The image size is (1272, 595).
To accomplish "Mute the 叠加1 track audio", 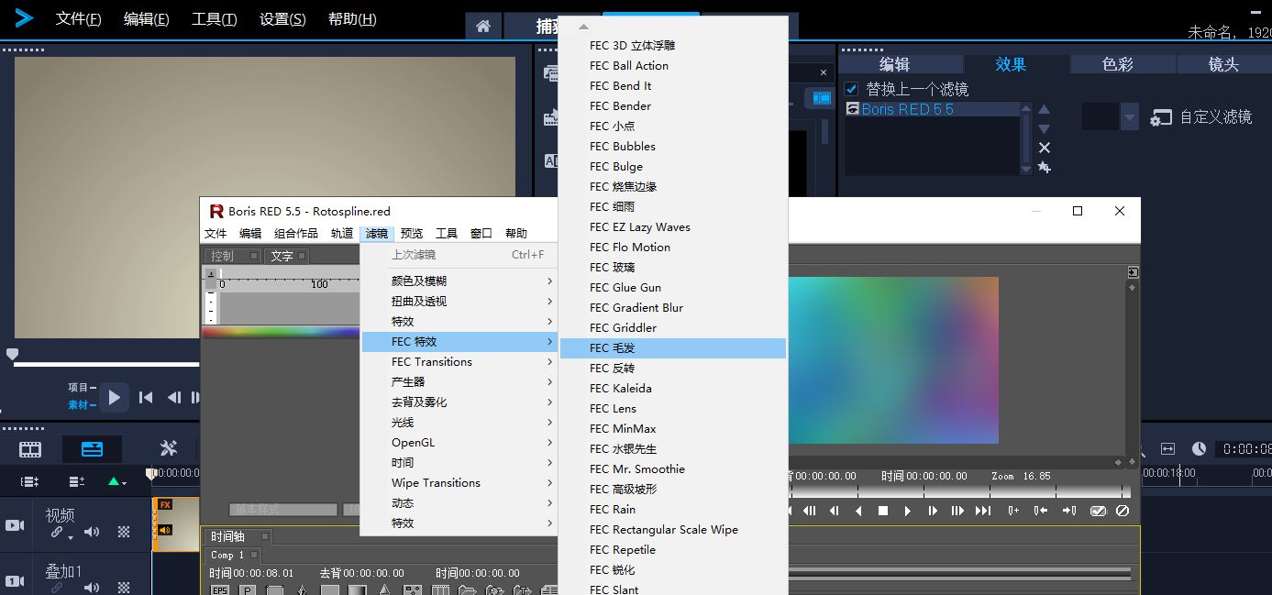I will point(92,587).
